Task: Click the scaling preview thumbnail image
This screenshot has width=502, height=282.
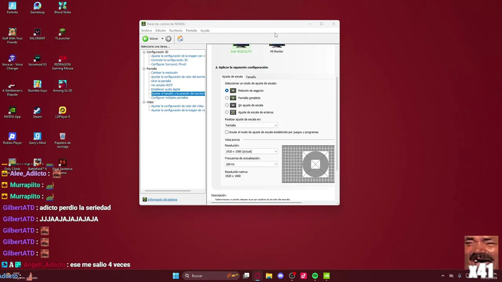Action: click(308, 164)
